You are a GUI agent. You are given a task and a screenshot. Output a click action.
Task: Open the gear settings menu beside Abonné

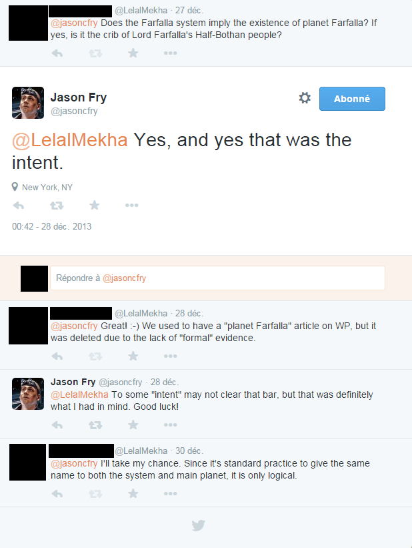(305, 98)
